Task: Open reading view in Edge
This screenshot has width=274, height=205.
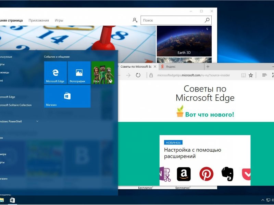Action: click(x=244, y=75)
